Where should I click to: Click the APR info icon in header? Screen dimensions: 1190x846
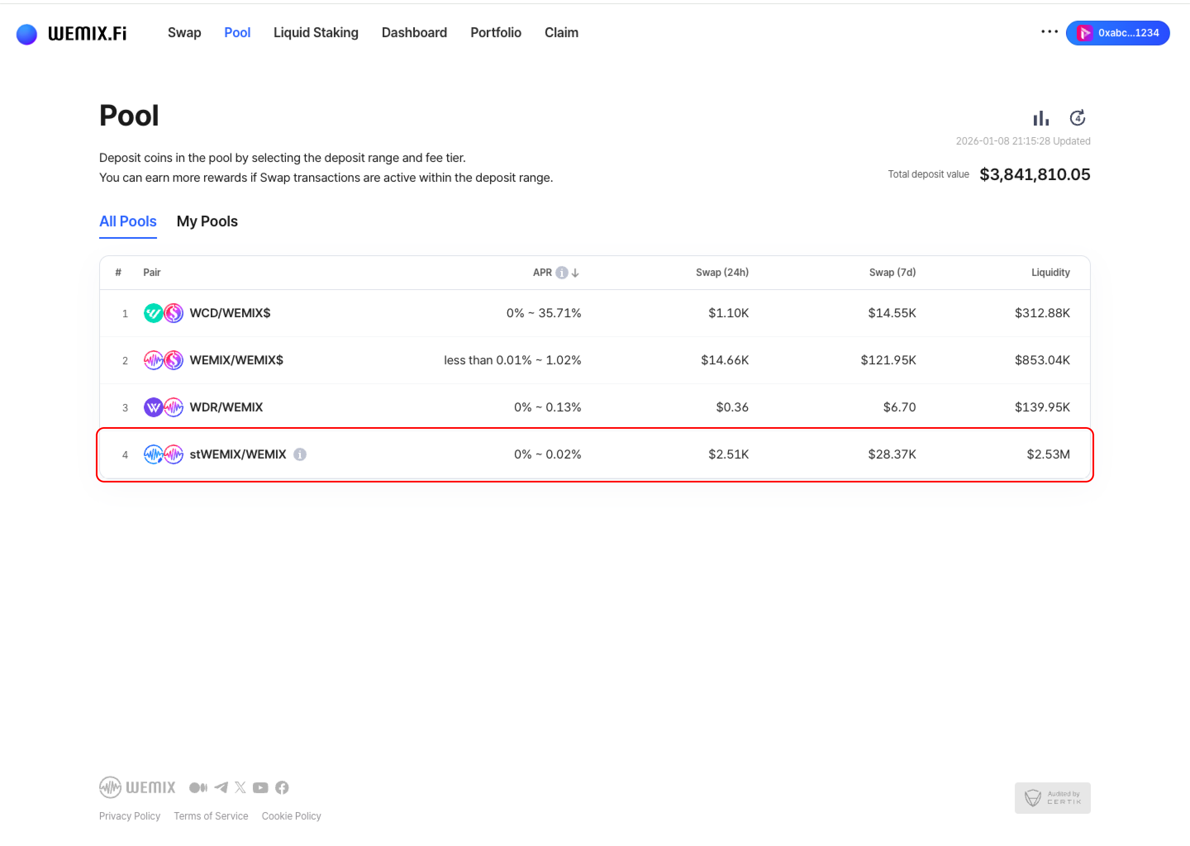[x=561, y=273]
